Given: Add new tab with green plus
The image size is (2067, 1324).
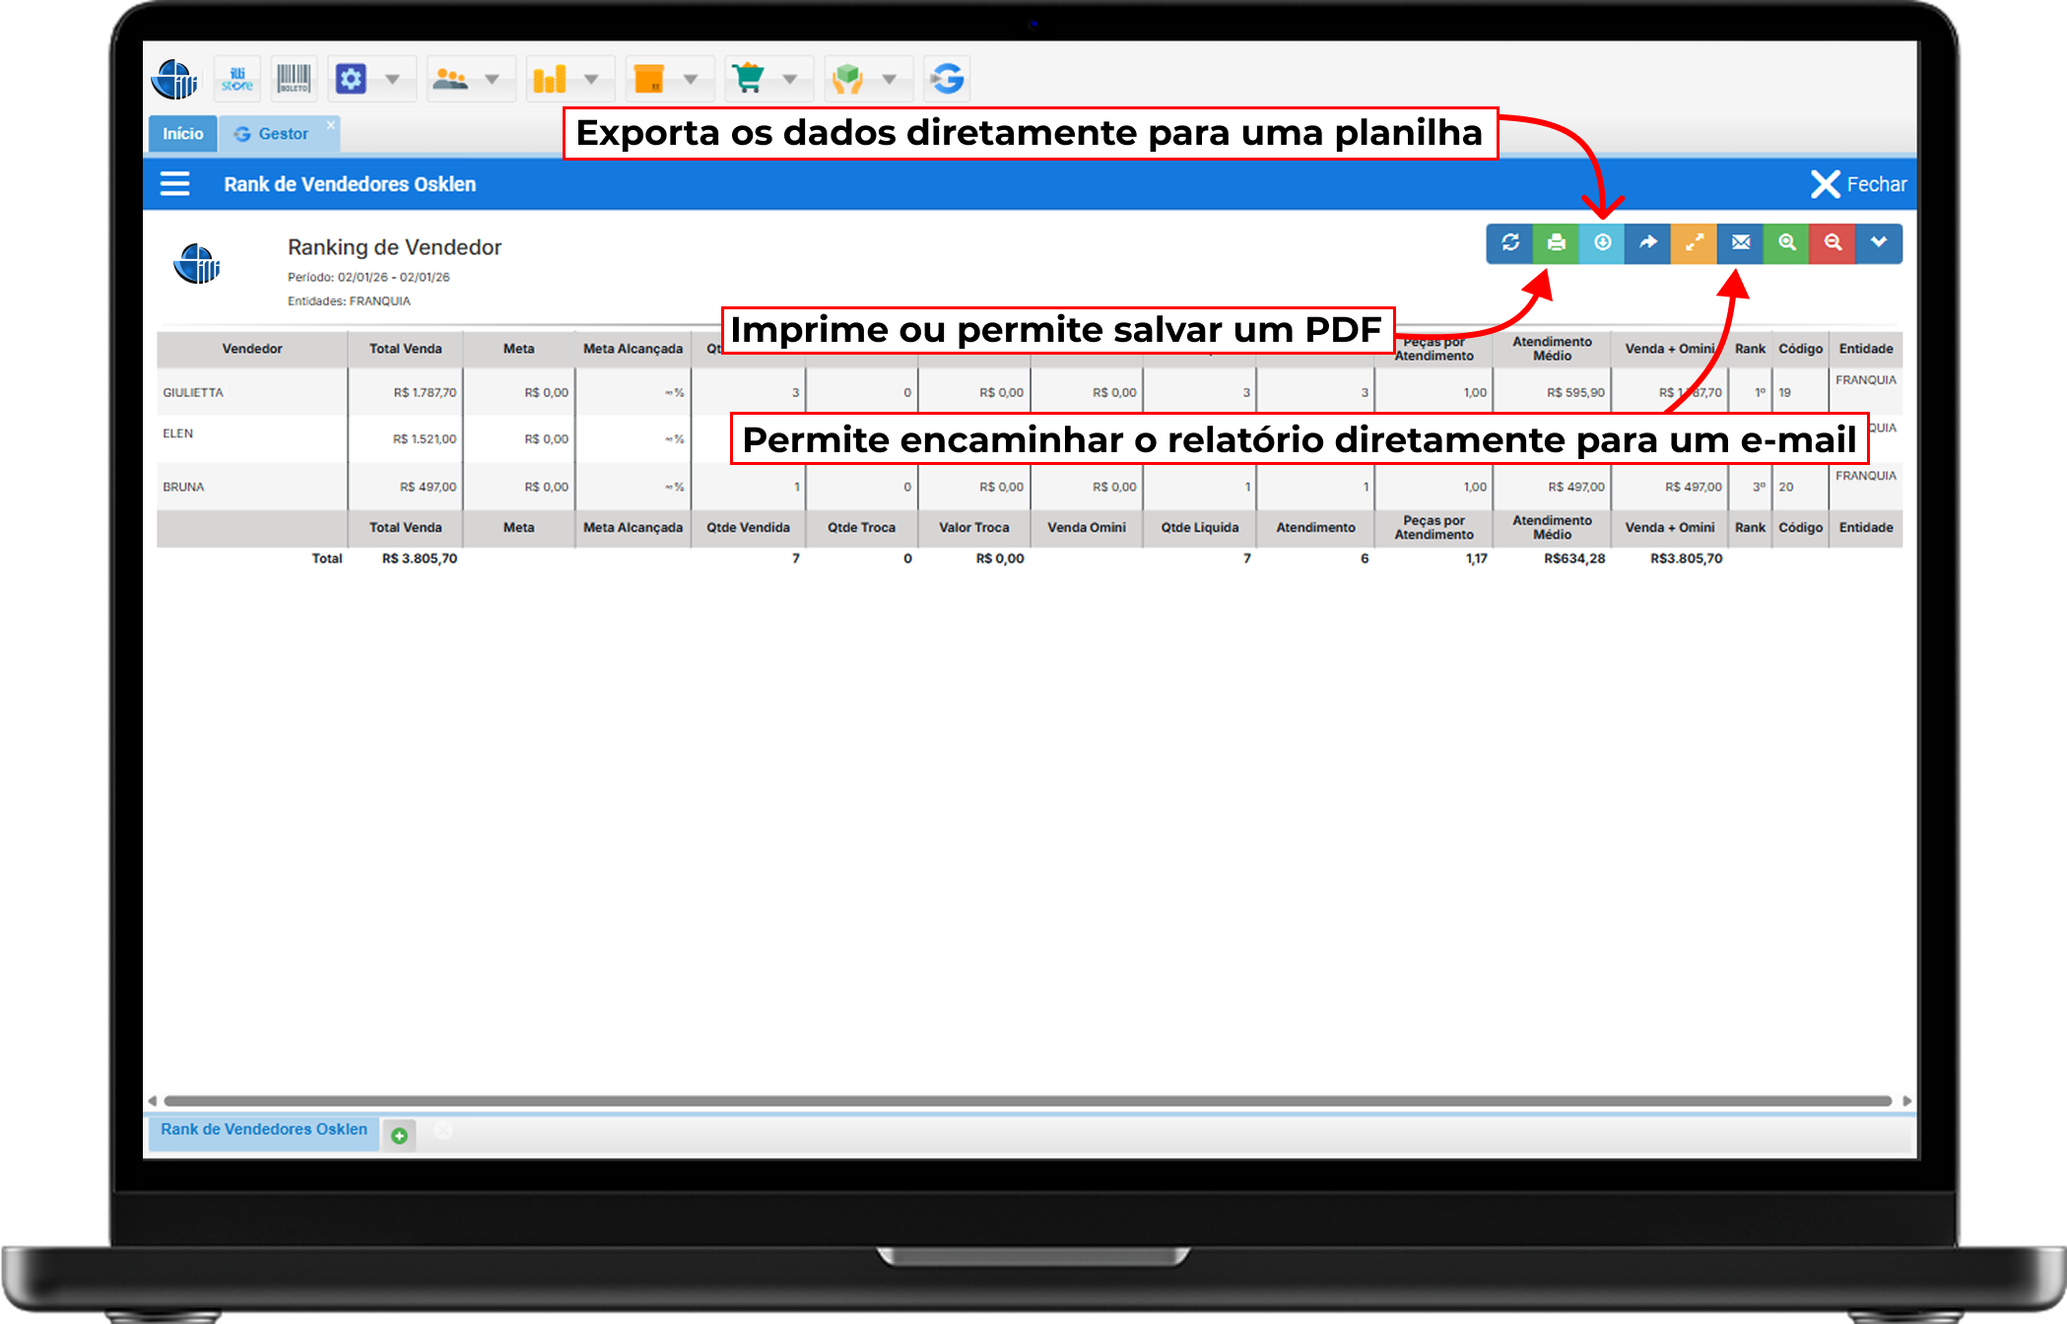Looking at the screenshot, I should (399, 1136).
